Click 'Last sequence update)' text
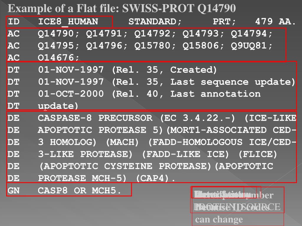The image size is (302, 226). [x=233, y=82]
